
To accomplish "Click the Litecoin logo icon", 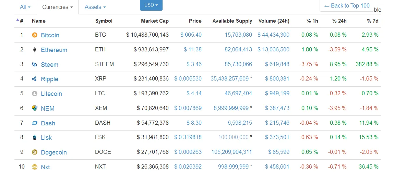I will click(x=35, y=94).
